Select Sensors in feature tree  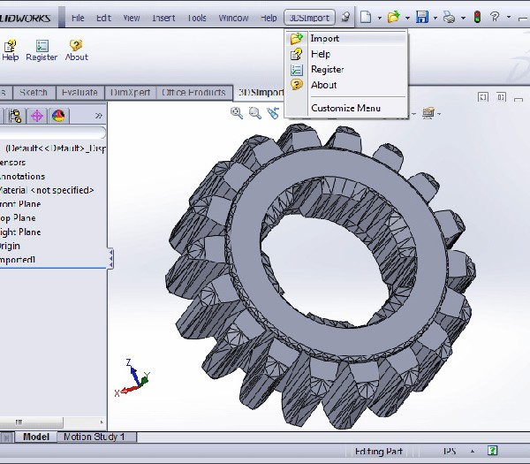click(x=12, y=163)
